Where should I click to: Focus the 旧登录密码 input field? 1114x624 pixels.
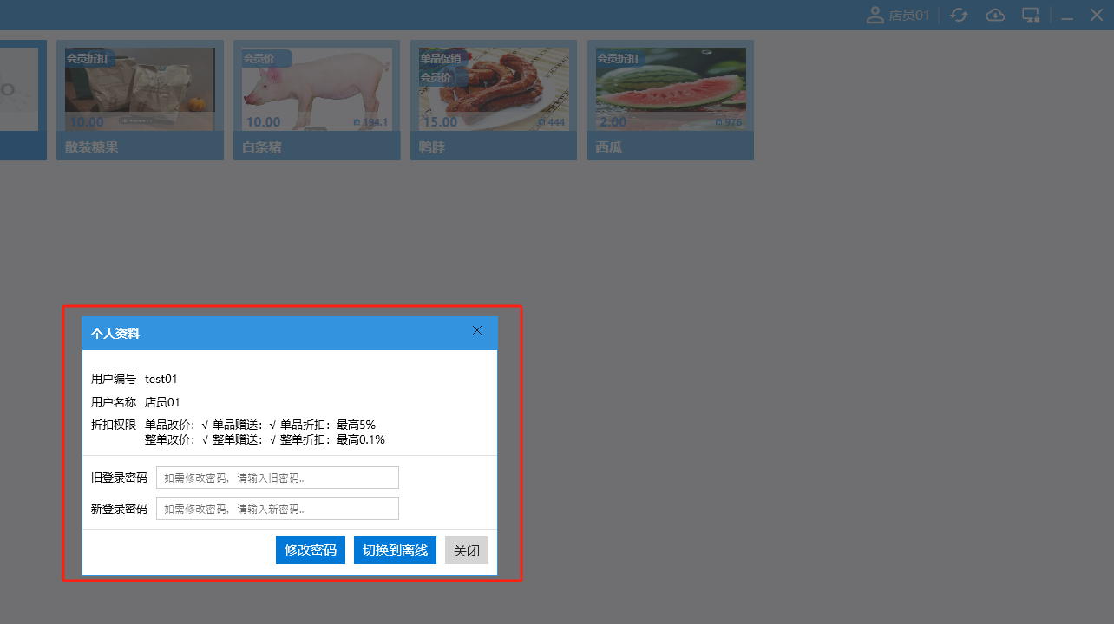click(278, 478)
